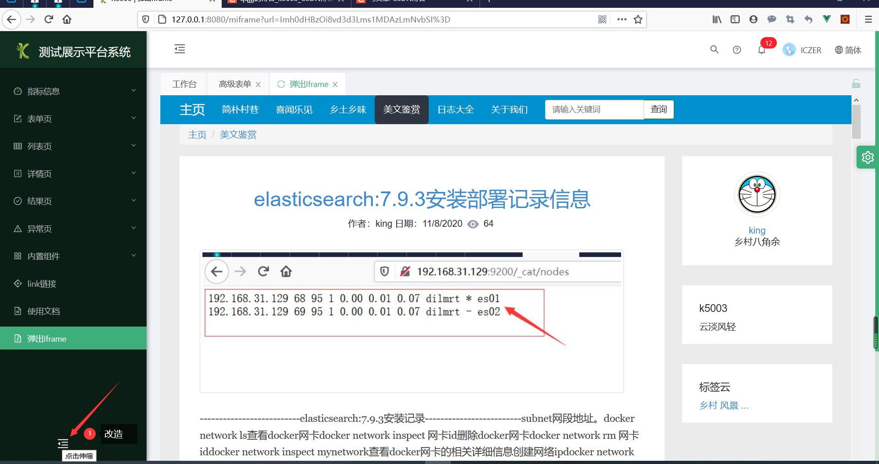Open 乡土乡味 in the navbar
Viewport: 879px width, 464px height.
(348, 109)
